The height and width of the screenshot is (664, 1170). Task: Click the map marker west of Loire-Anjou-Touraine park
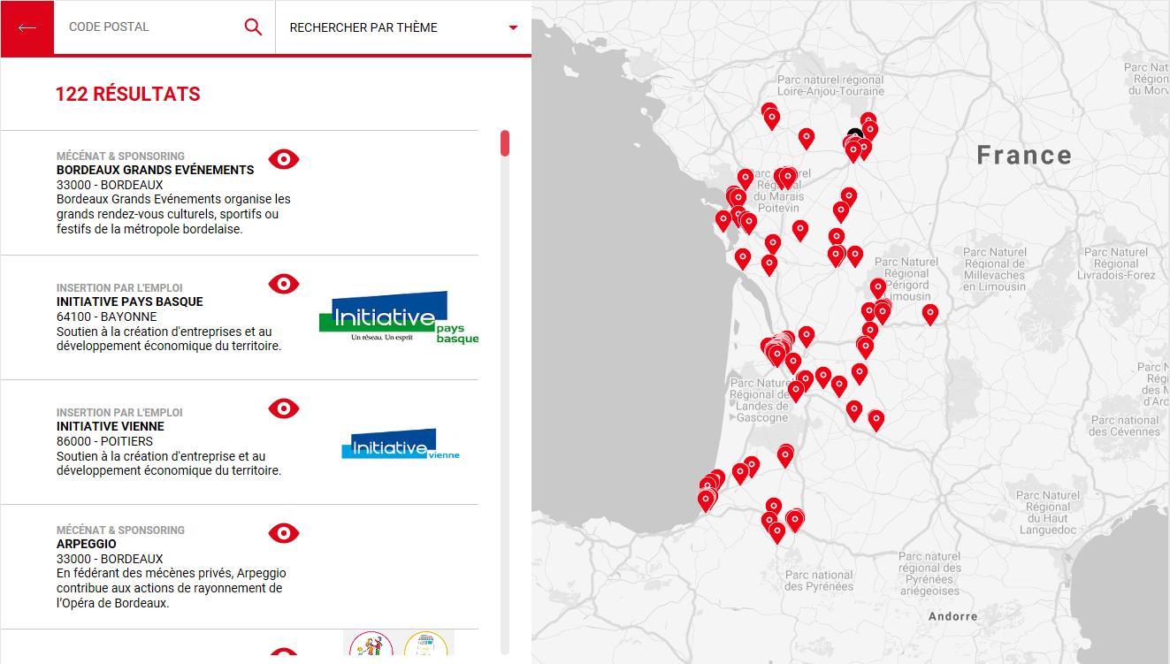[x=770, y=117]
